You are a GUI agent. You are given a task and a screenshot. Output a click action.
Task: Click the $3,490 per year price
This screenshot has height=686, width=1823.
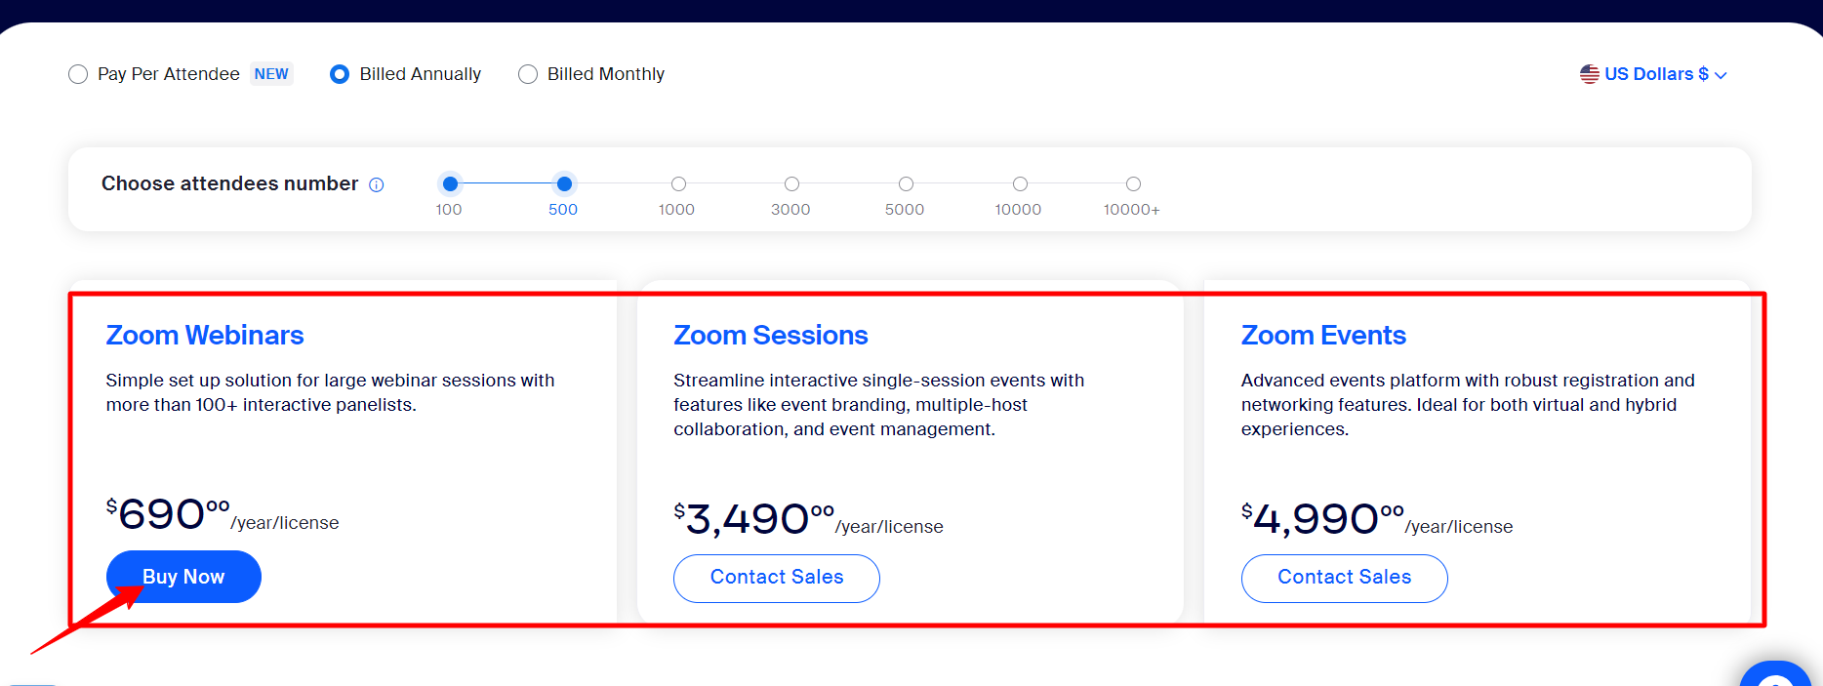(x=808, y=519)
